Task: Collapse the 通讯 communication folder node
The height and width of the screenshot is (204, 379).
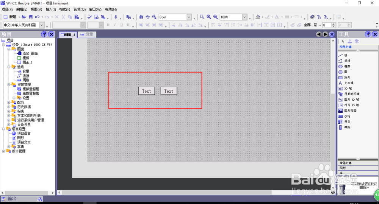Action: [x=9, y=67]
